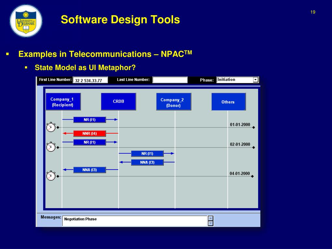Click the Messages: label
The width and height of the screenshot is (332, 249).
[51, 217]
